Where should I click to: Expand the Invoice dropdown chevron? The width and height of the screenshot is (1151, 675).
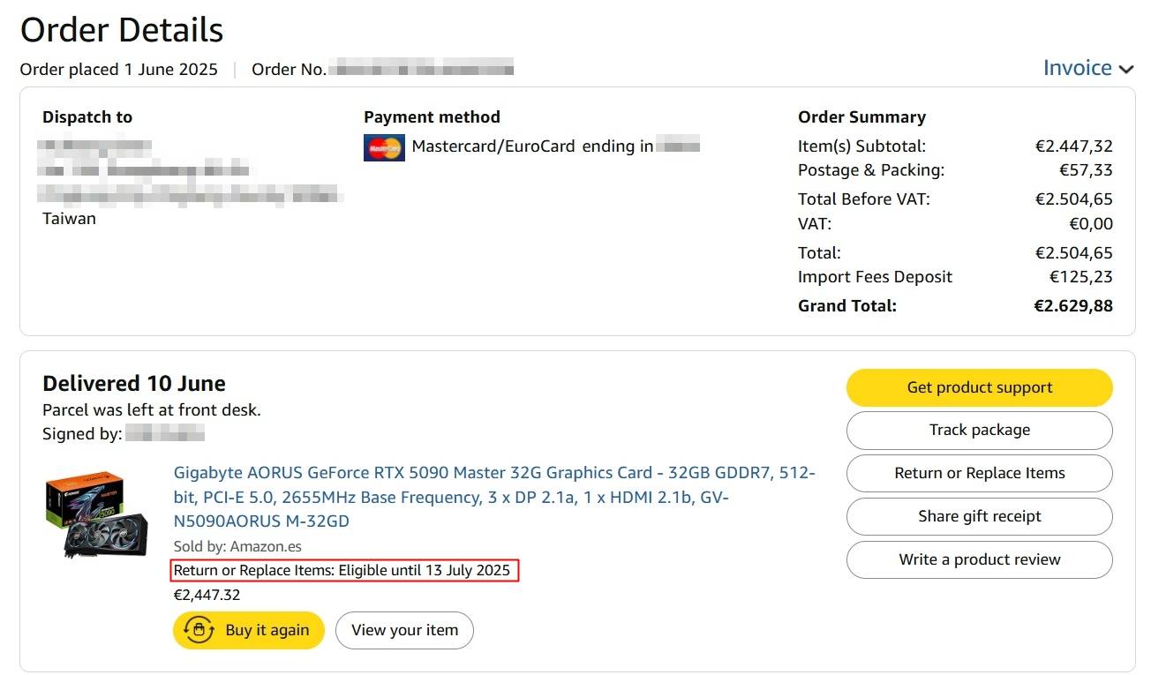click(1125, 70)
